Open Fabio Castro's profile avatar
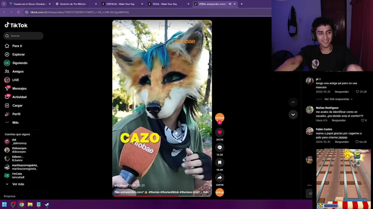This screenshot has height=209, width=373. click(309, 131)
